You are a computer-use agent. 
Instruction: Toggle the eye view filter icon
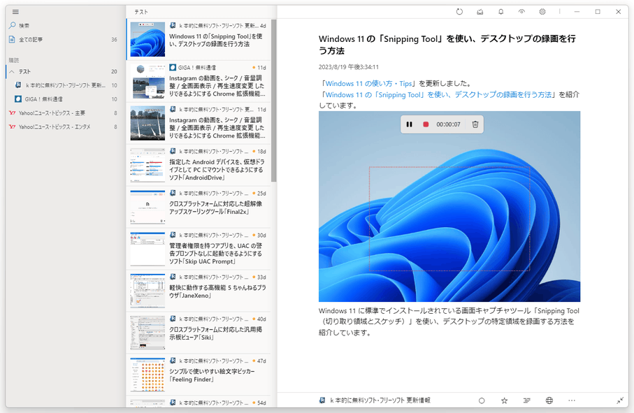pyautogui.click(x=521, y=12)
